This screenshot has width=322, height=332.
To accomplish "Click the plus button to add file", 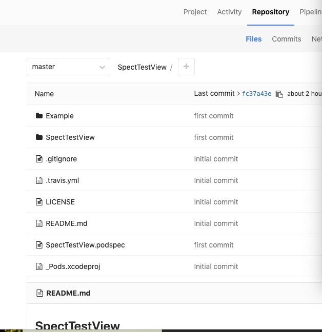I will 186,67.
